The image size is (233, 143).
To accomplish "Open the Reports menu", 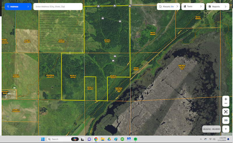I will pos(216,6).
